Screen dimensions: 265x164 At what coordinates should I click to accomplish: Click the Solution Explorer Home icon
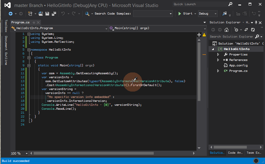click(x=226, y=30)
